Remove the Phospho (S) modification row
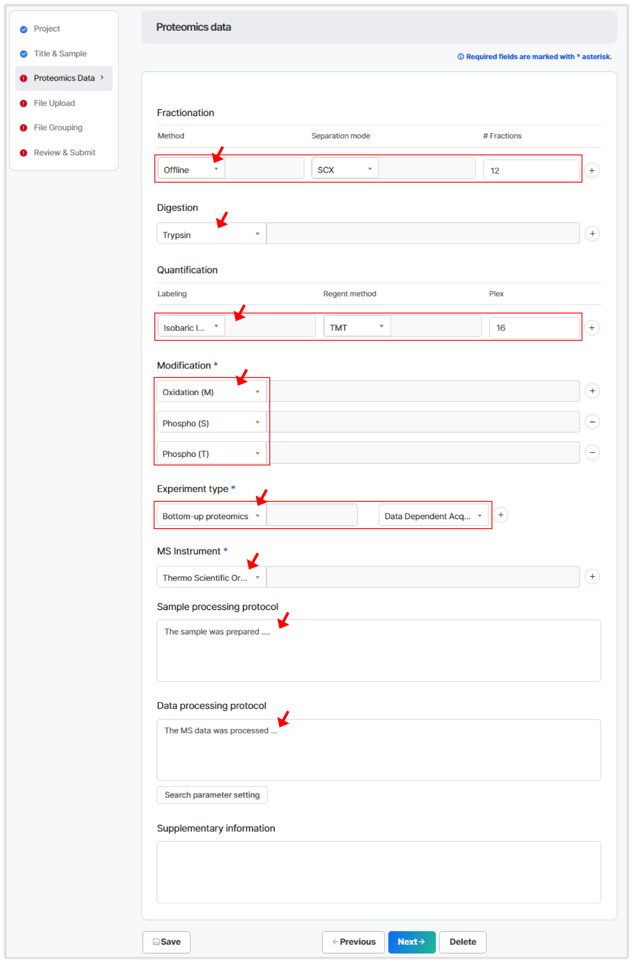 pos(592,422)
